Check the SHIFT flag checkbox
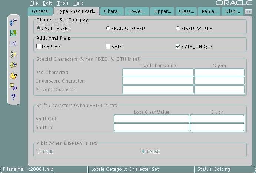Screen dimensions: 256x173 tap(108, 46)
